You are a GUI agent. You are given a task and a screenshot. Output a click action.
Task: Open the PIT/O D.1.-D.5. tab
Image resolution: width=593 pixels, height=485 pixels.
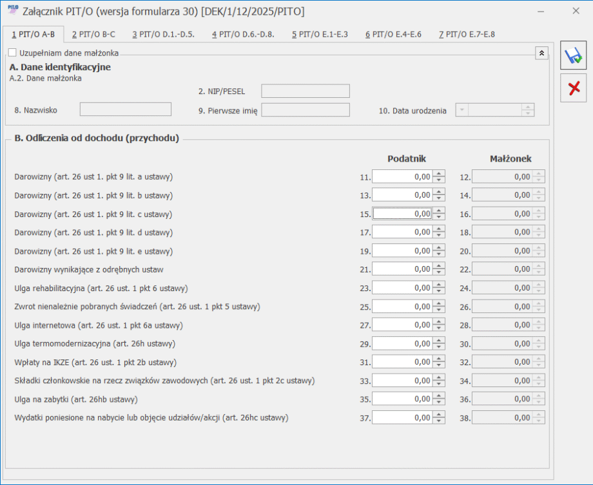click(x=163, y=34)
